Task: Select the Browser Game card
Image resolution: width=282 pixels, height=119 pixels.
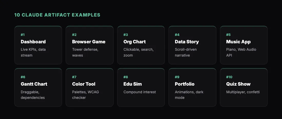Action: coord(89,45)
